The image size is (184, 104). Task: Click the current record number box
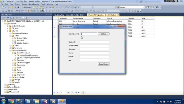pyautogui.click(x=63, y=92)
